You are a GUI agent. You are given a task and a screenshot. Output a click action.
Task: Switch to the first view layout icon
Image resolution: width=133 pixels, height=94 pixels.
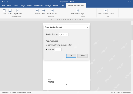[x=112, y=93]
